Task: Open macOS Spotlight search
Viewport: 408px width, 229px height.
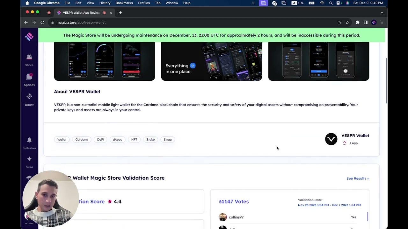Action: point(331,3)
